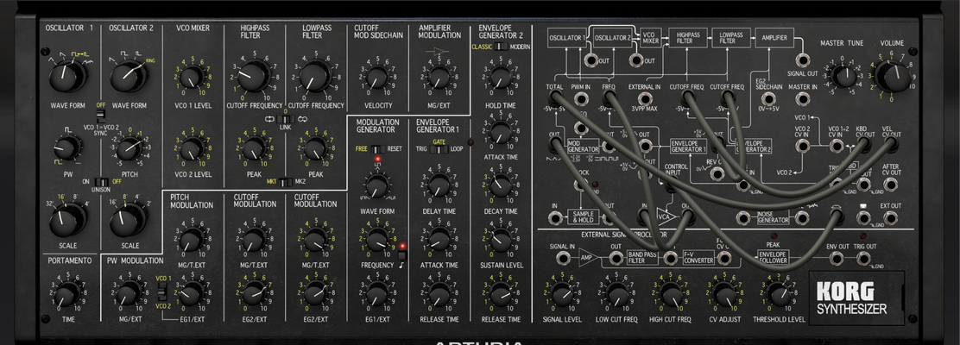The width and height of the screenshot is (960, 345).
Task: Click the DELAY TIME knob
Action: click(439, 185)
